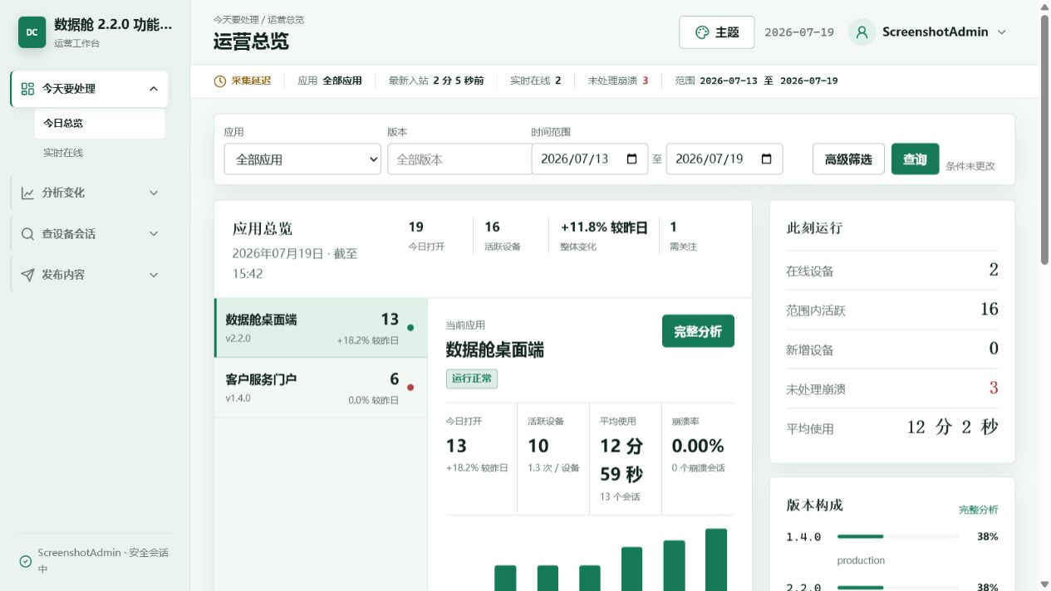Image resolution: width=1051 pixels, height=591 pixels.
Task: Click the secure session checkmark icon
Action: tap(26, 561)
